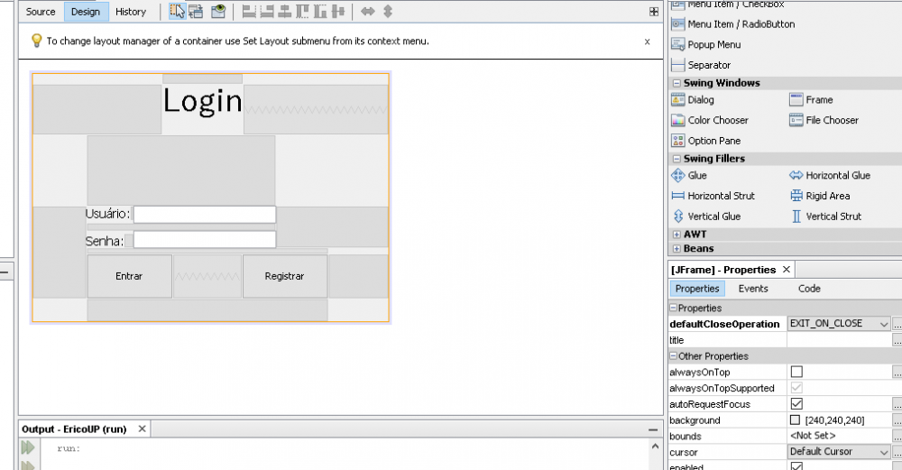The height and width of the screenshot is (470, 902).
Task: Click the Registrar button in designer
Action: 284,276
